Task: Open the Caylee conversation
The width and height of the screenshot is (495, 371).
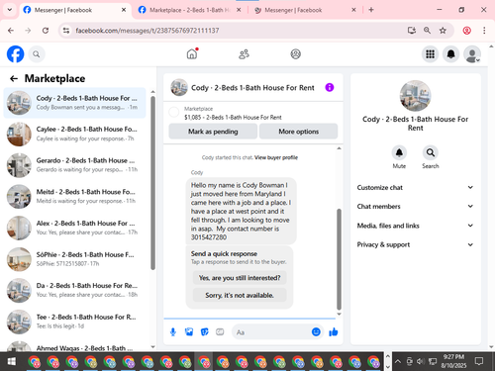Action: 75,134
